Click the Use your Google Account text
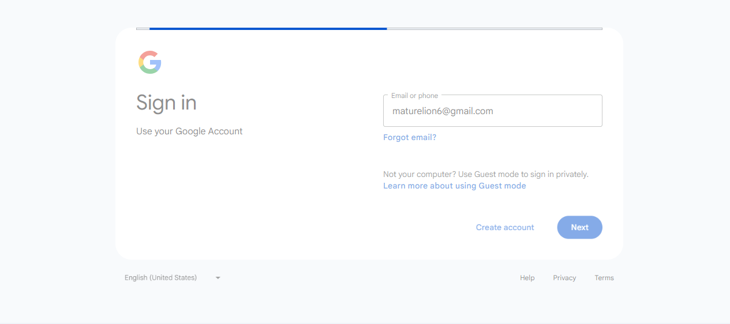This screenshot has width=730, height=324. tap(189, 131)
